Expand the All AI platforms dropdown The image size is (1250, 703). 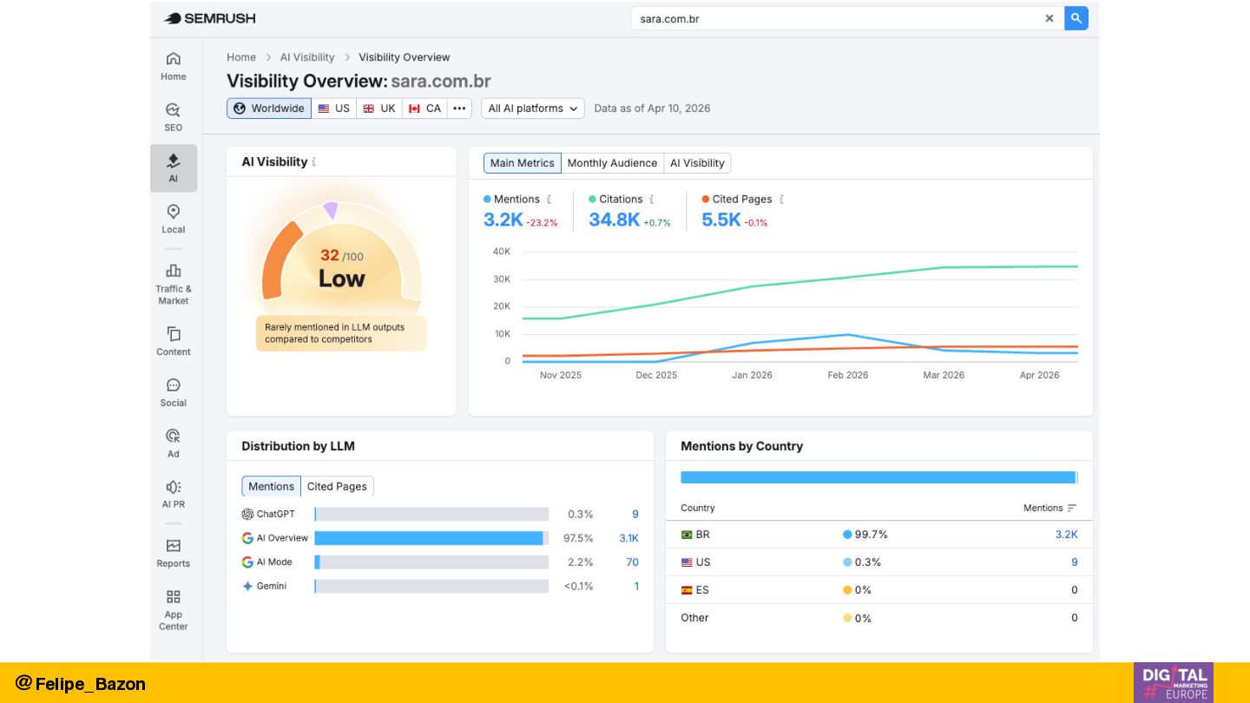(533, 108)
